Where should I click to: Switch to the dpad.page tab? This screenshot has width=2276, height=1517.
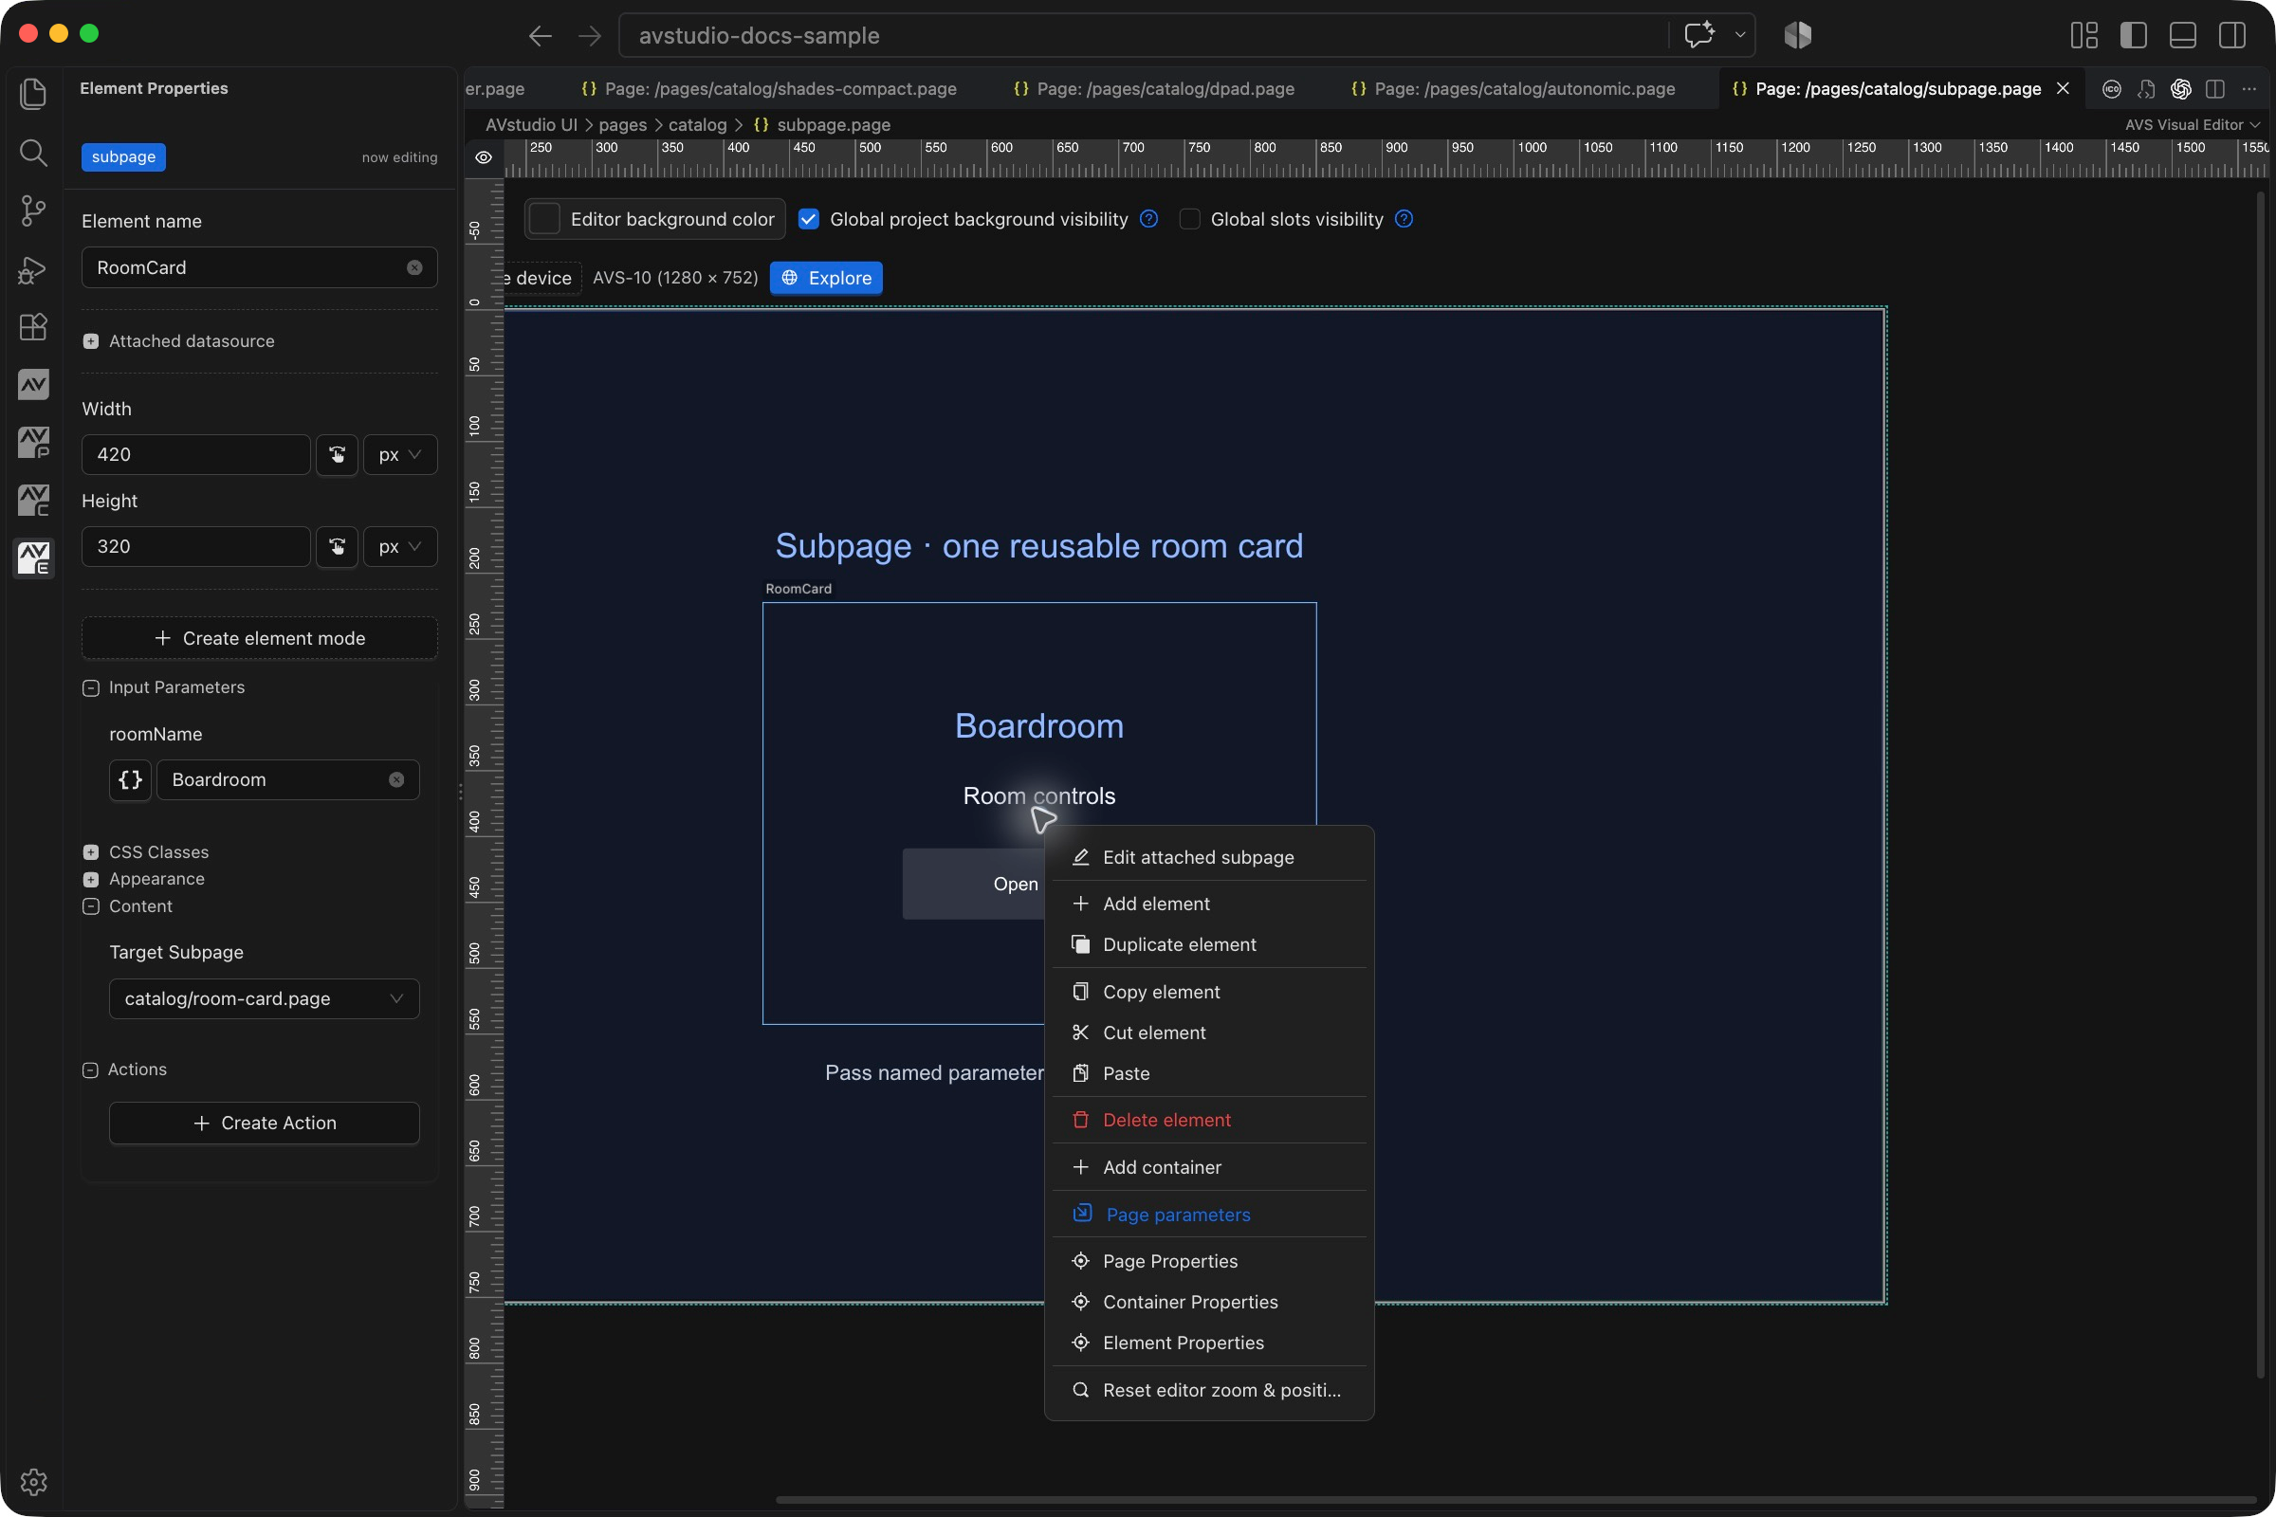tap(1153, 89)
